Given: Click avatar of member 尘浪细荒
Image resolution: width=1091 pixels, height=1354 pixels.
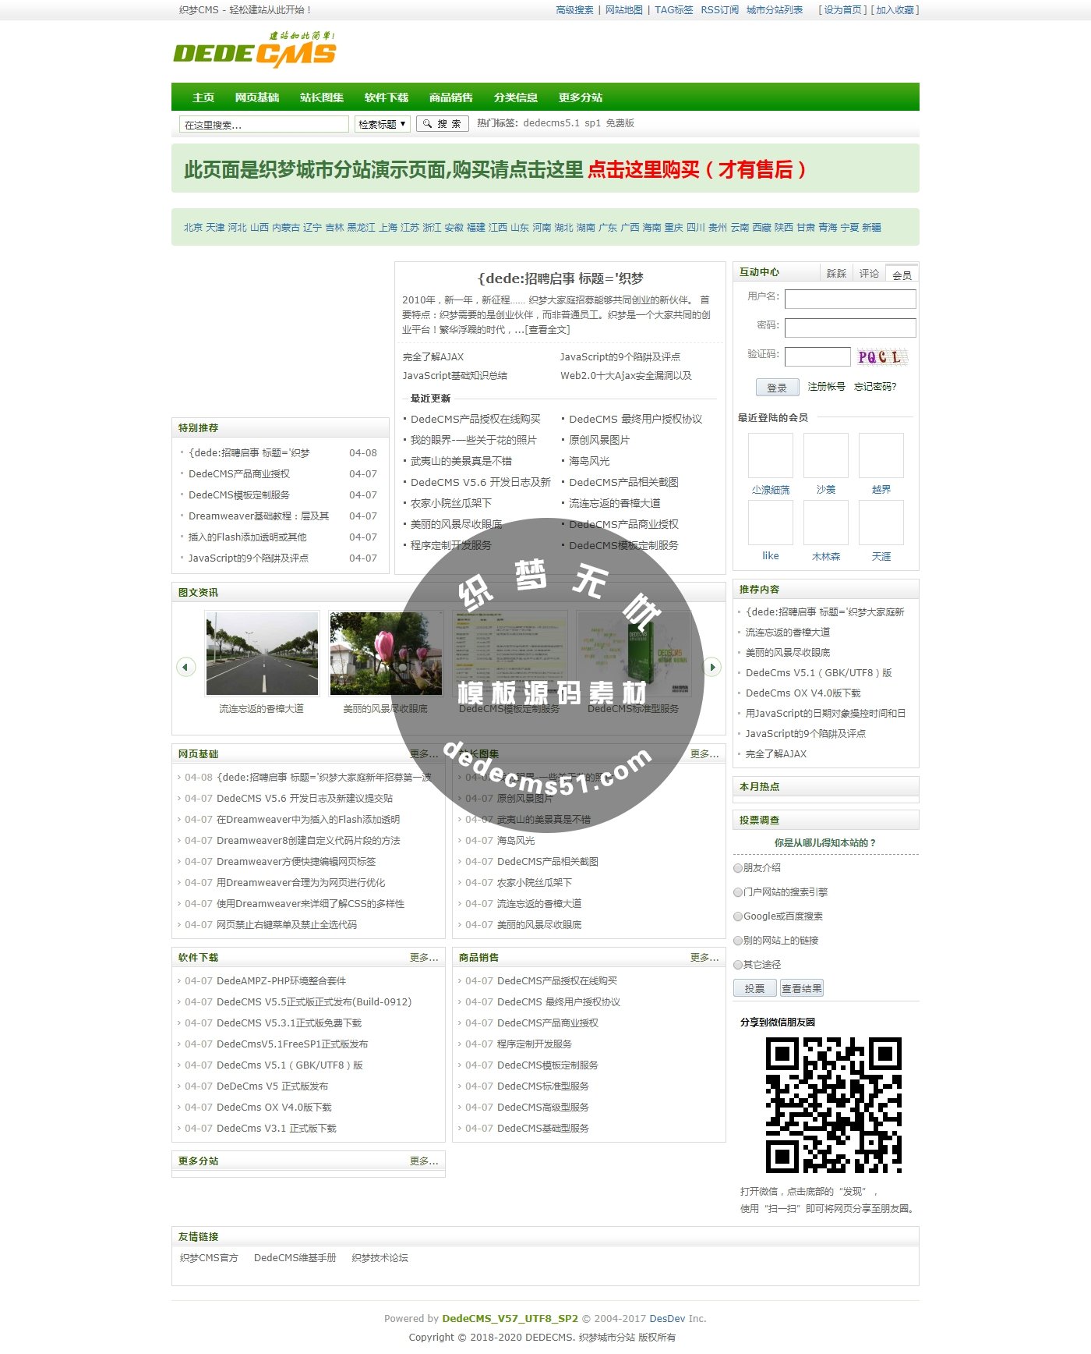Looking at the screenshot, I should [771, 455].
